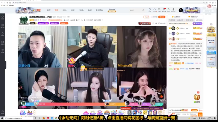Open the 客户端 download icon
This screenshot has height=122, width=218.
coord(164,10)
